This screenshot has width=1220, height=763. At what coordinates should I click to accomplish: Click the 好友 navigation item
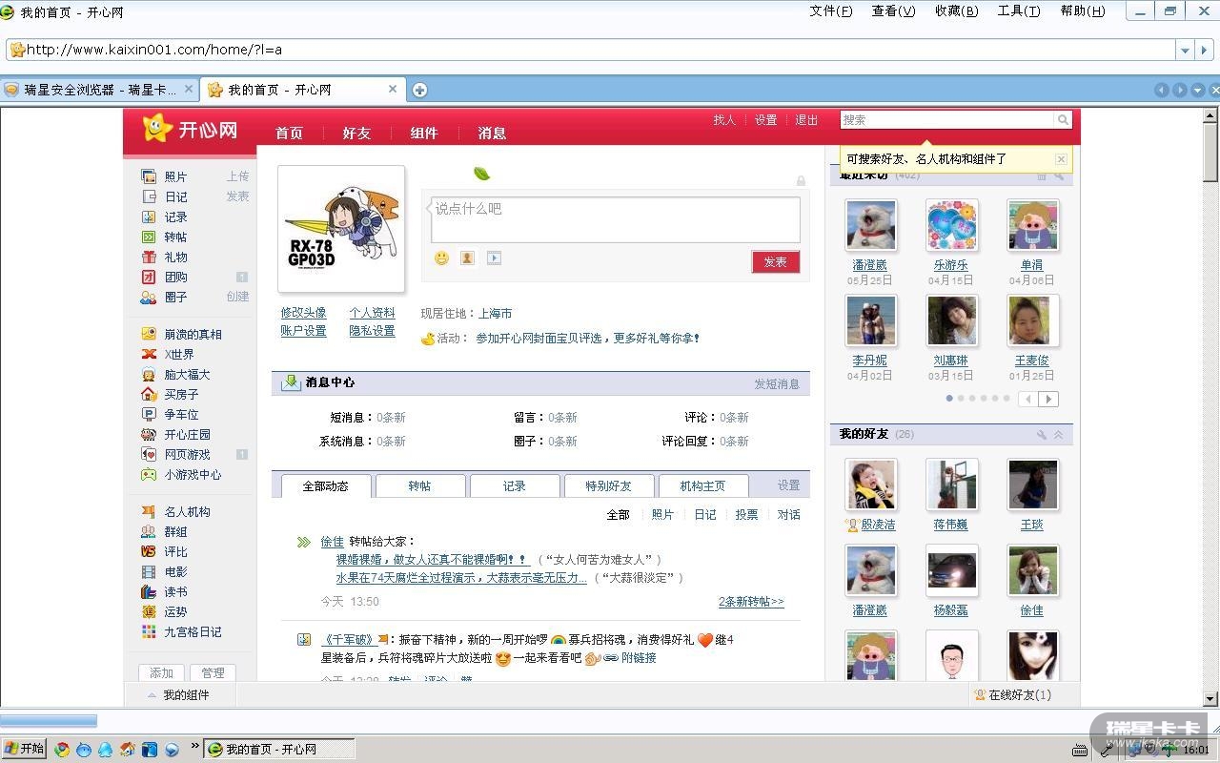pyautogui.click(x=356, y=134)
